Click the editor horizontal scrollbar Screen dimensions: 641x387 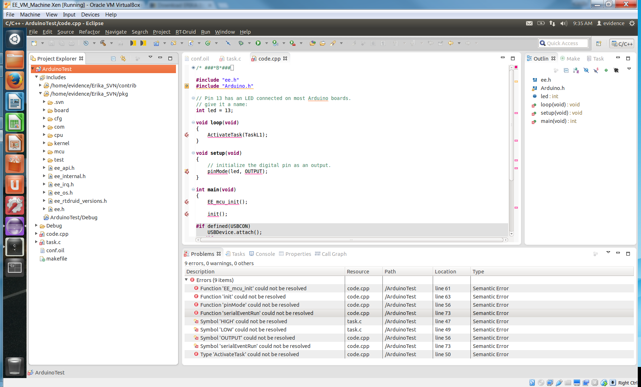[351, 240]
